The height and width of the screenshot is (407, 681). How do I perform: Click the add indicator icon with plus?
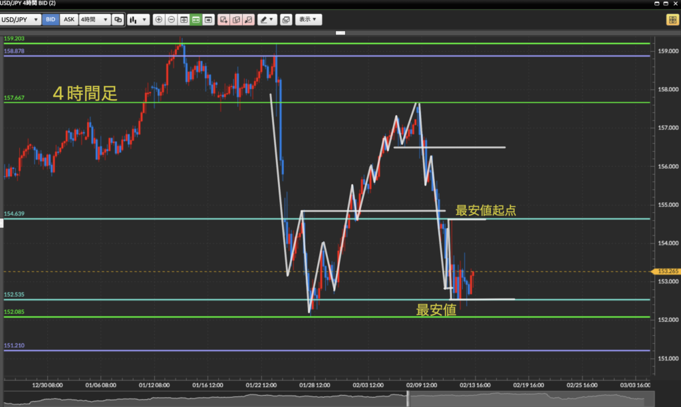click(224, 20)
